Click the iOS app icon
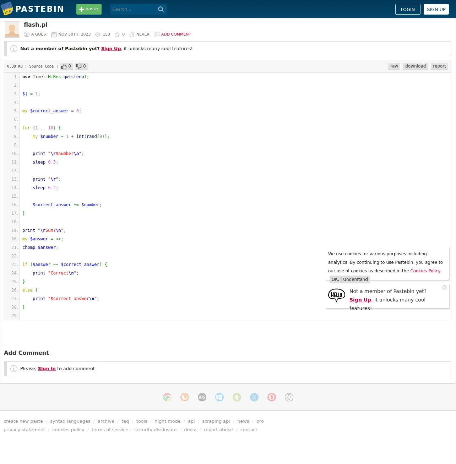The height and width of the screenshot is (464, 456). (202, 397)
